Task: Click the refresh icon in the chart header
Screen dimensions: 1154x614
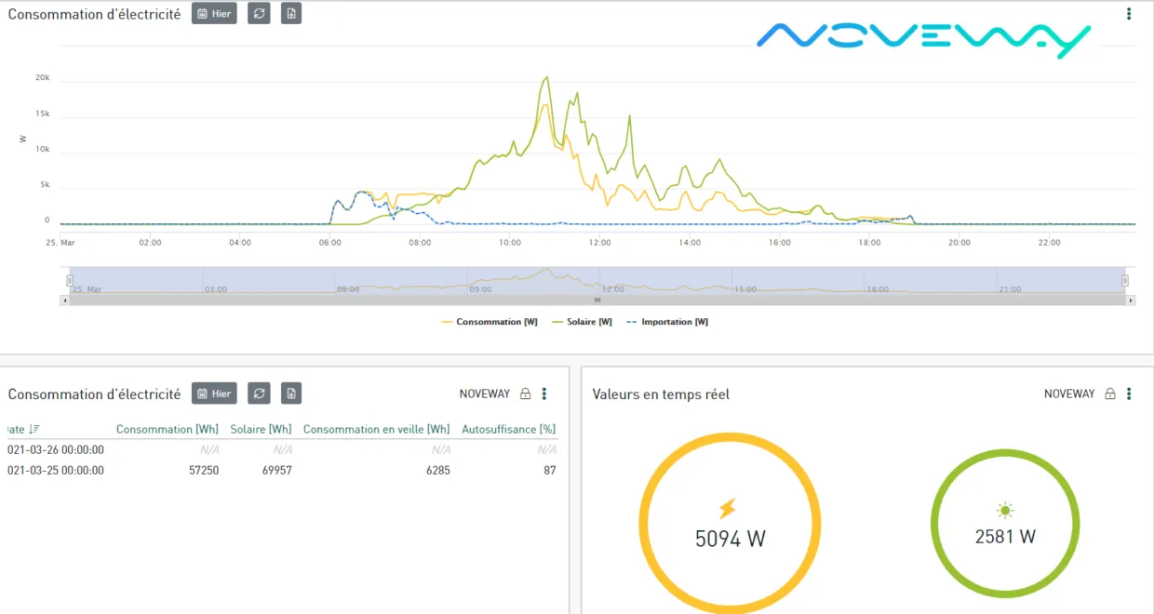Action: (x=259, y=14)
